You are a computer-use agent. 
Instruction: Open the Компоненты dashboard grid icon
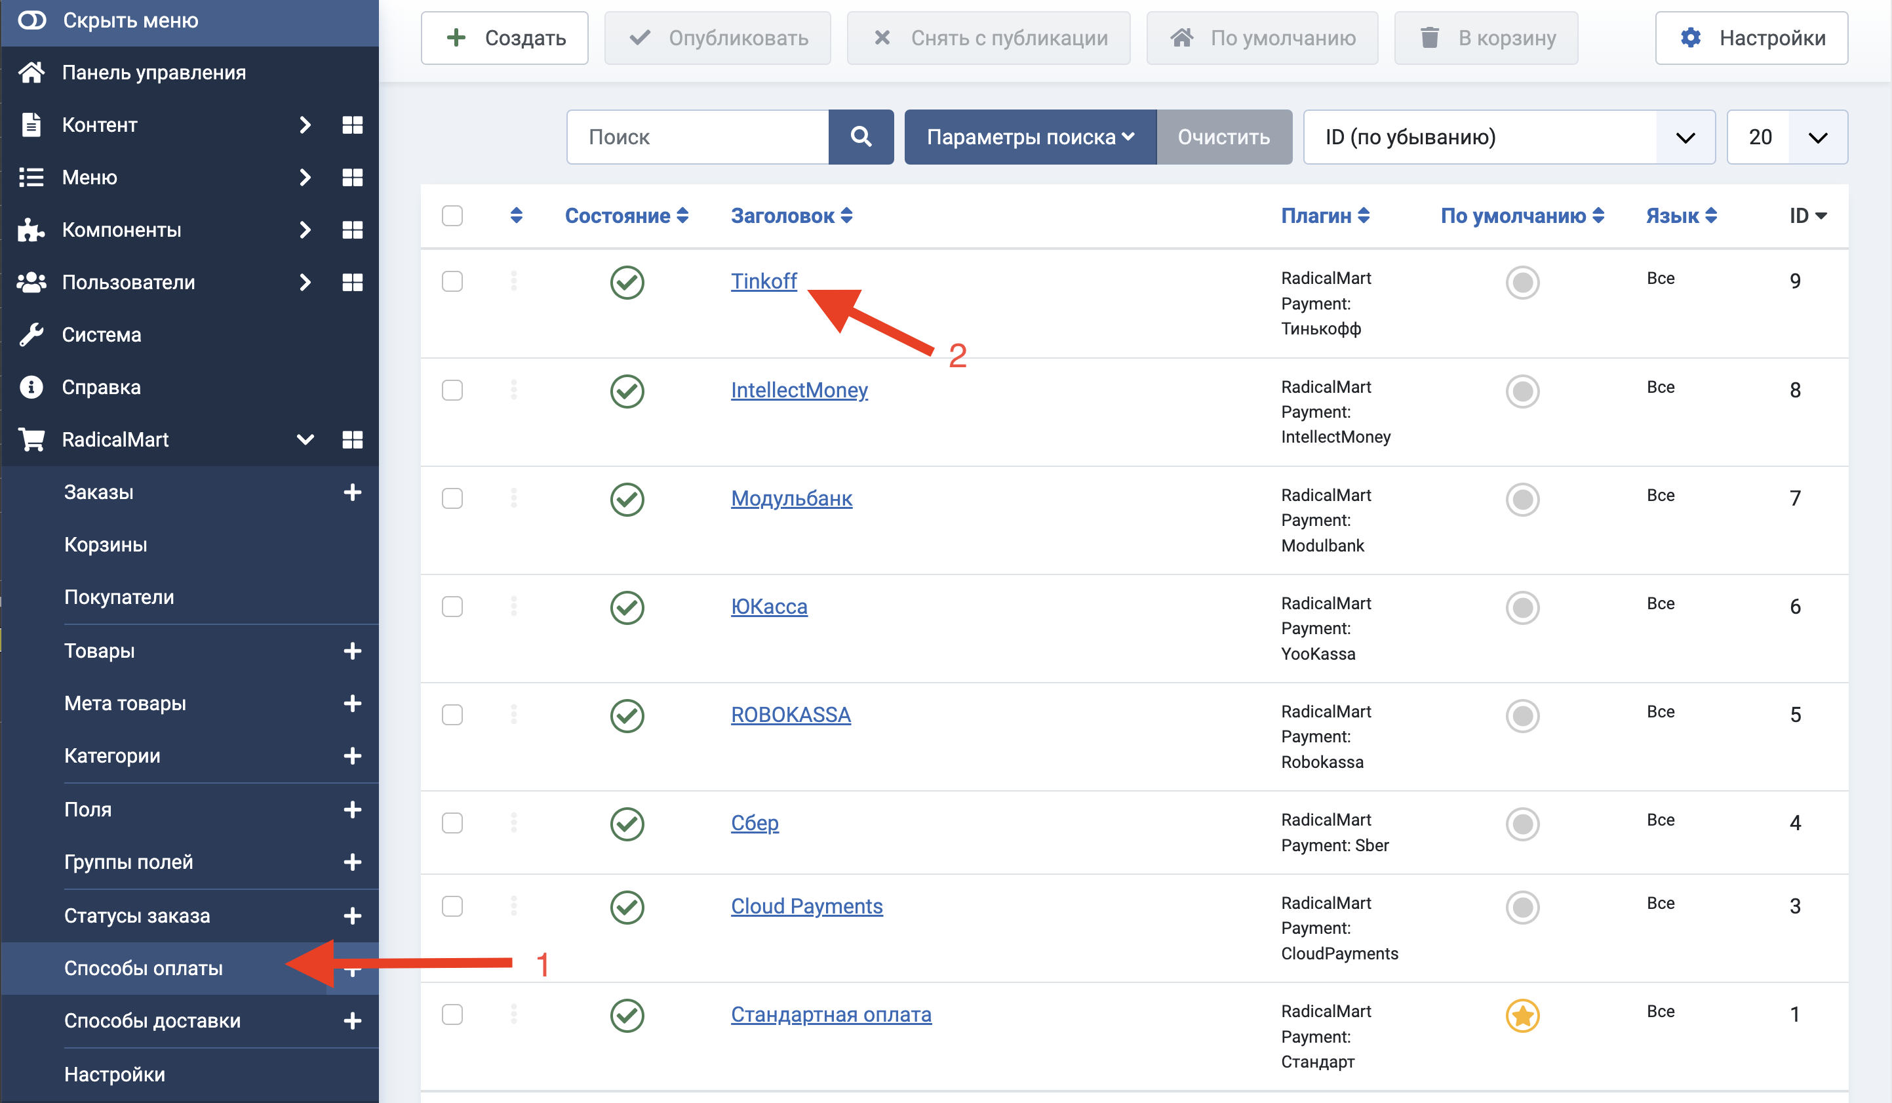[x=352, y=230]
